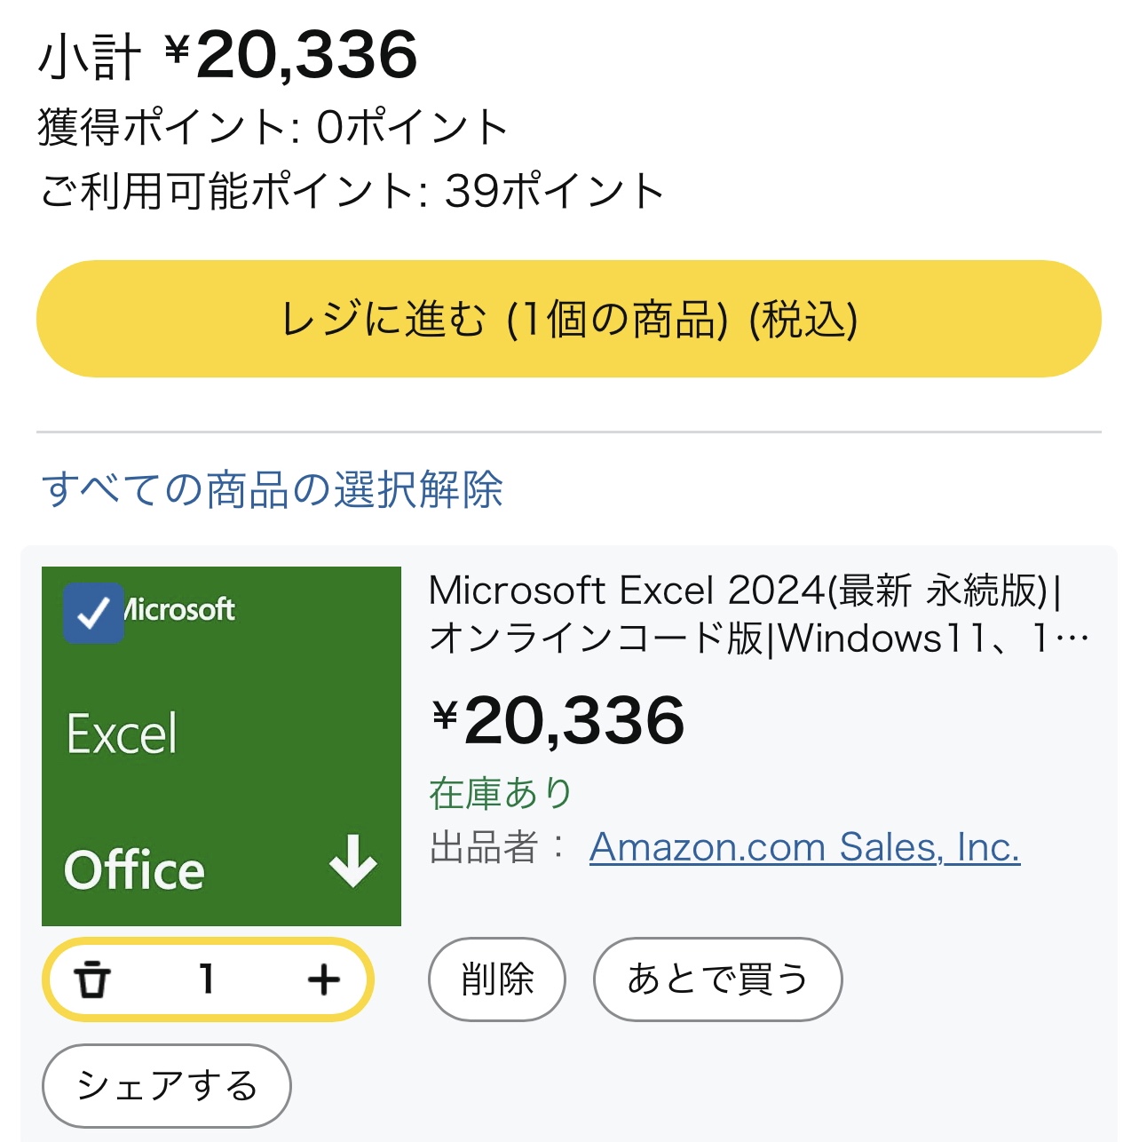Screen dimensions: 1139x1142
Task: Click the trash icon in the quantity stepper
Action: [92, 980]
